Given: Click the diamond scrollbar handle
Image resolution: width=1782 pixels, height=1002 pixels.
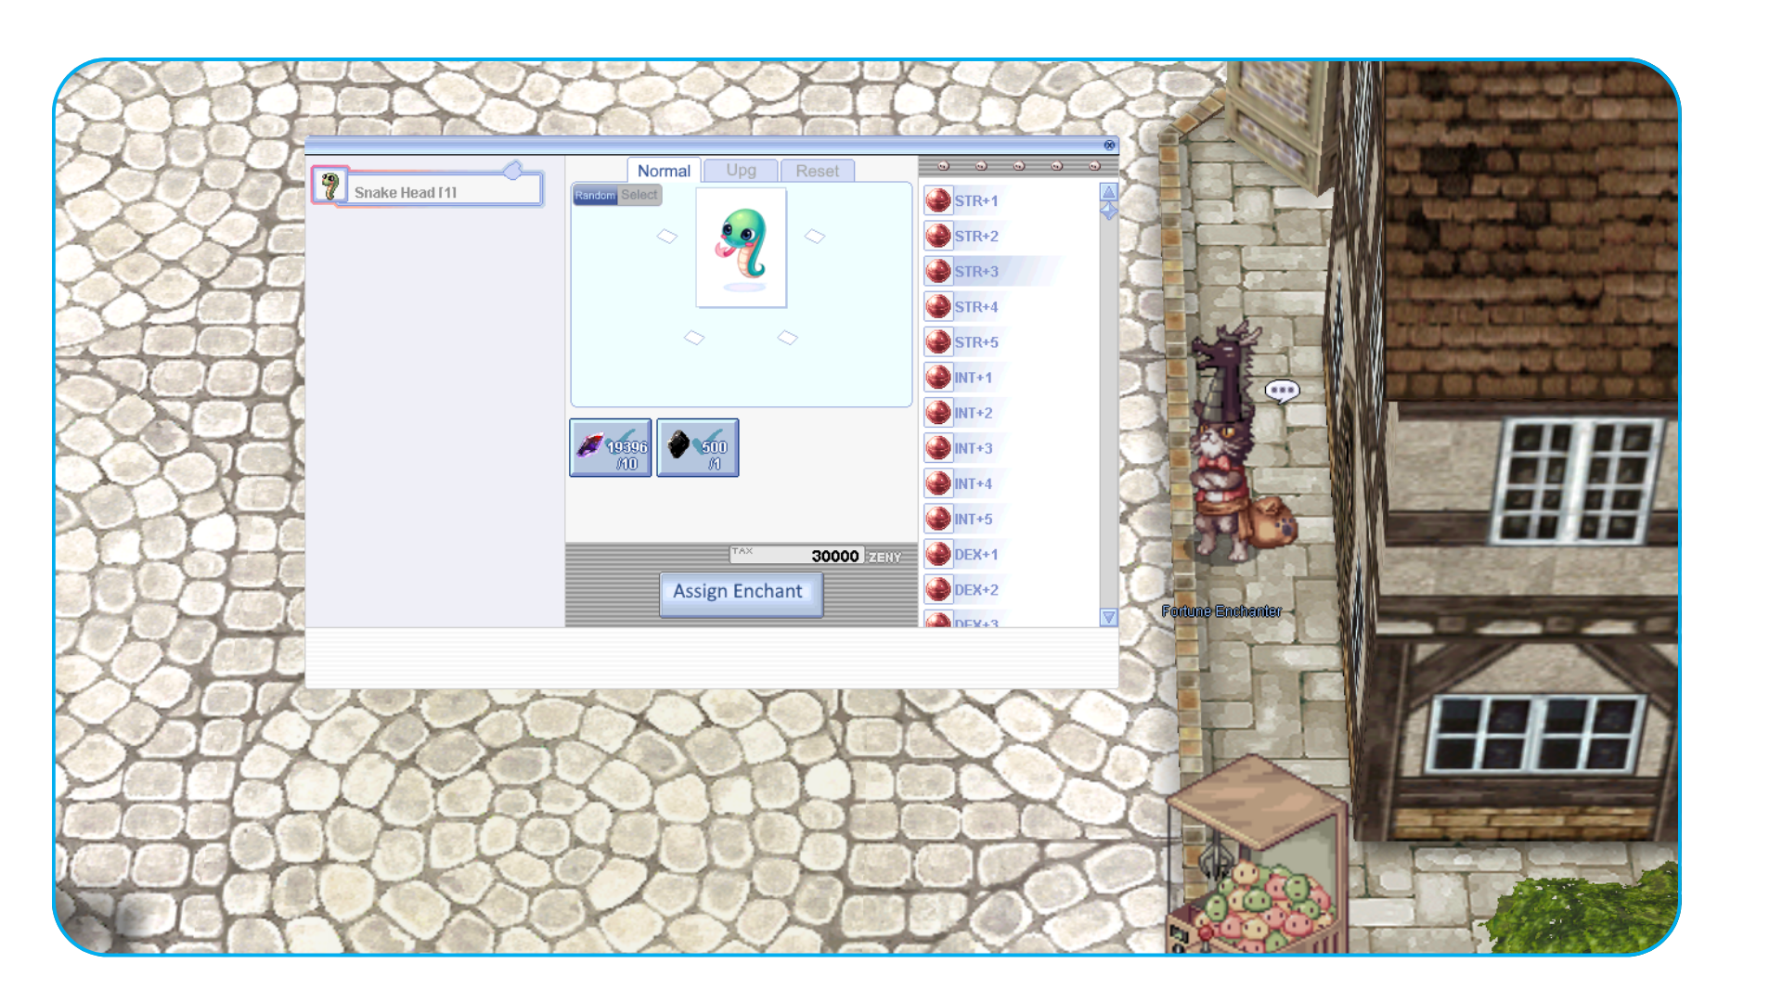Looking at the screenshot, I should click(1108, 212).
